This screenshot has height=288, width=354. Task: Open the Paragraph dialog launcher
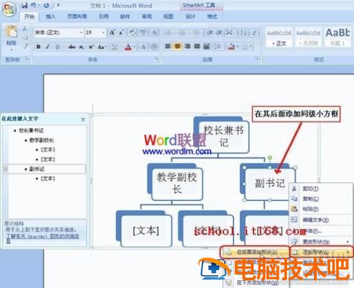pyautogui.click(x=257, y=59)
